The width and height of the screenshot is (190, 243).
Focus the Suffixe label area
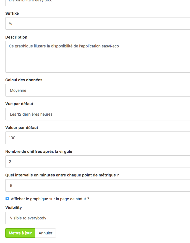[12, 13]
